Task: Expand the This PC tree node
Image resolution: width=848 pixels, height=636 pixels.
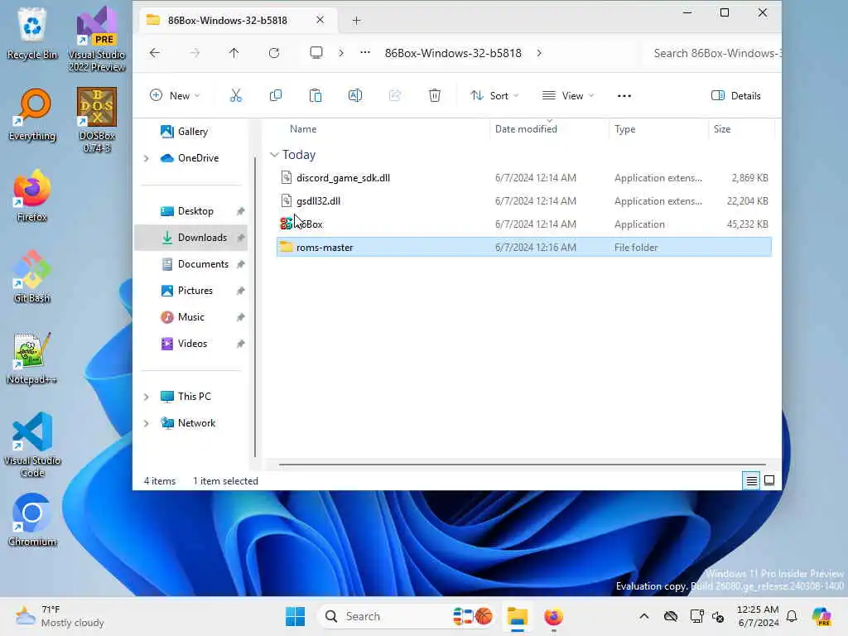Action: pos(146,397)
